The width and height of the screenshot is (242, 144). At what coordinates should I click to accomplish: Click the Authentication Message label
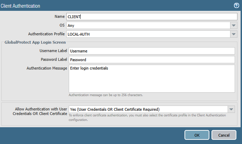[x=47, y=68]
